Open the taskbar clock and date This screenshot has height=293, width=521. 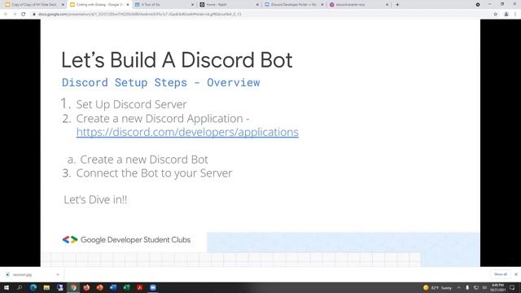497,287
